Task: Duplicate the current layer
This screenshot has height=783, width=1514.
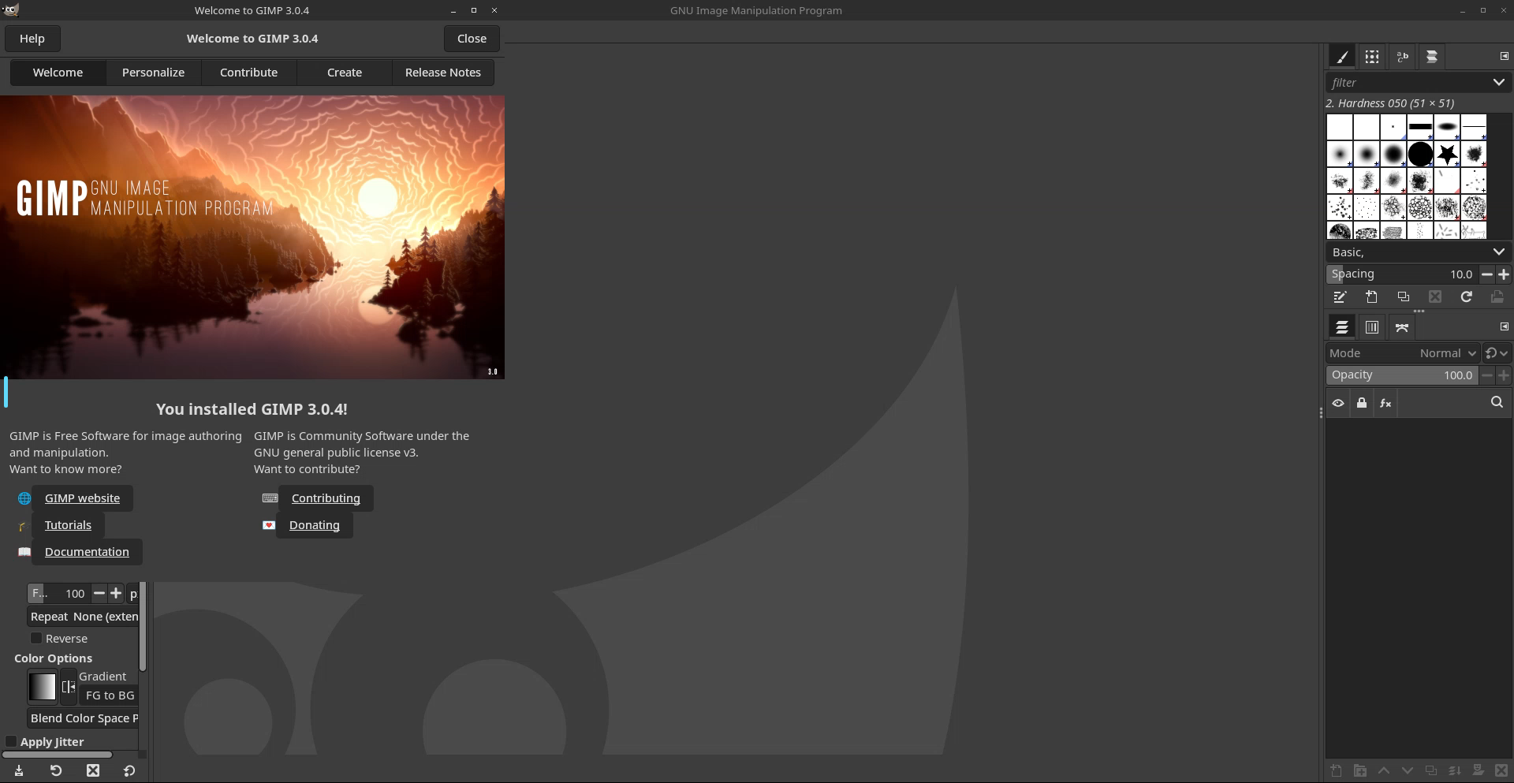Action: tap(1431, 770)
